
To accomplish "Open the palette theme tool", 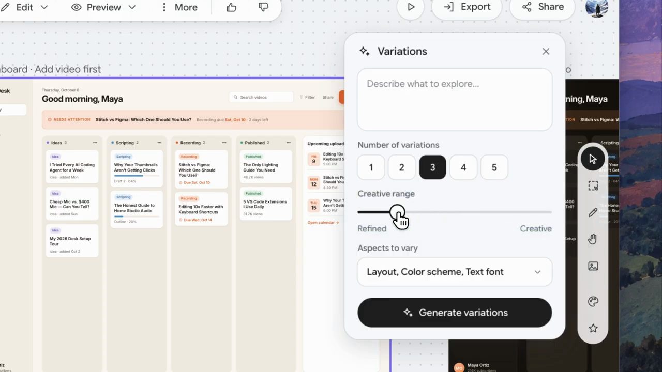I will pyautogui.click(x=593, y=302).
